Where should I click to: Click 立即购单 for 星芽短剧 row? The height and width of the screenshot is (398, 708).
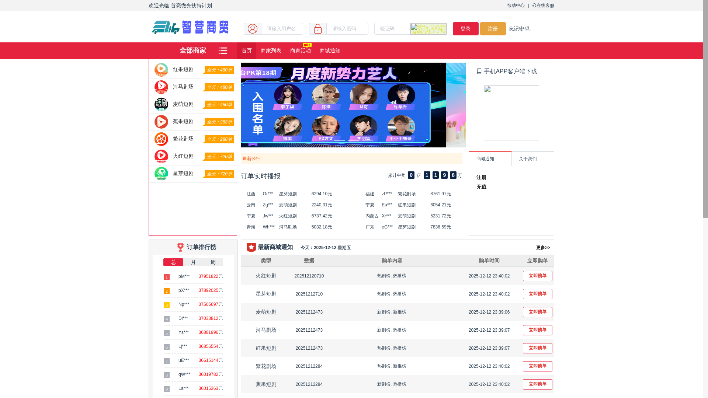click(x=538, y=294)
